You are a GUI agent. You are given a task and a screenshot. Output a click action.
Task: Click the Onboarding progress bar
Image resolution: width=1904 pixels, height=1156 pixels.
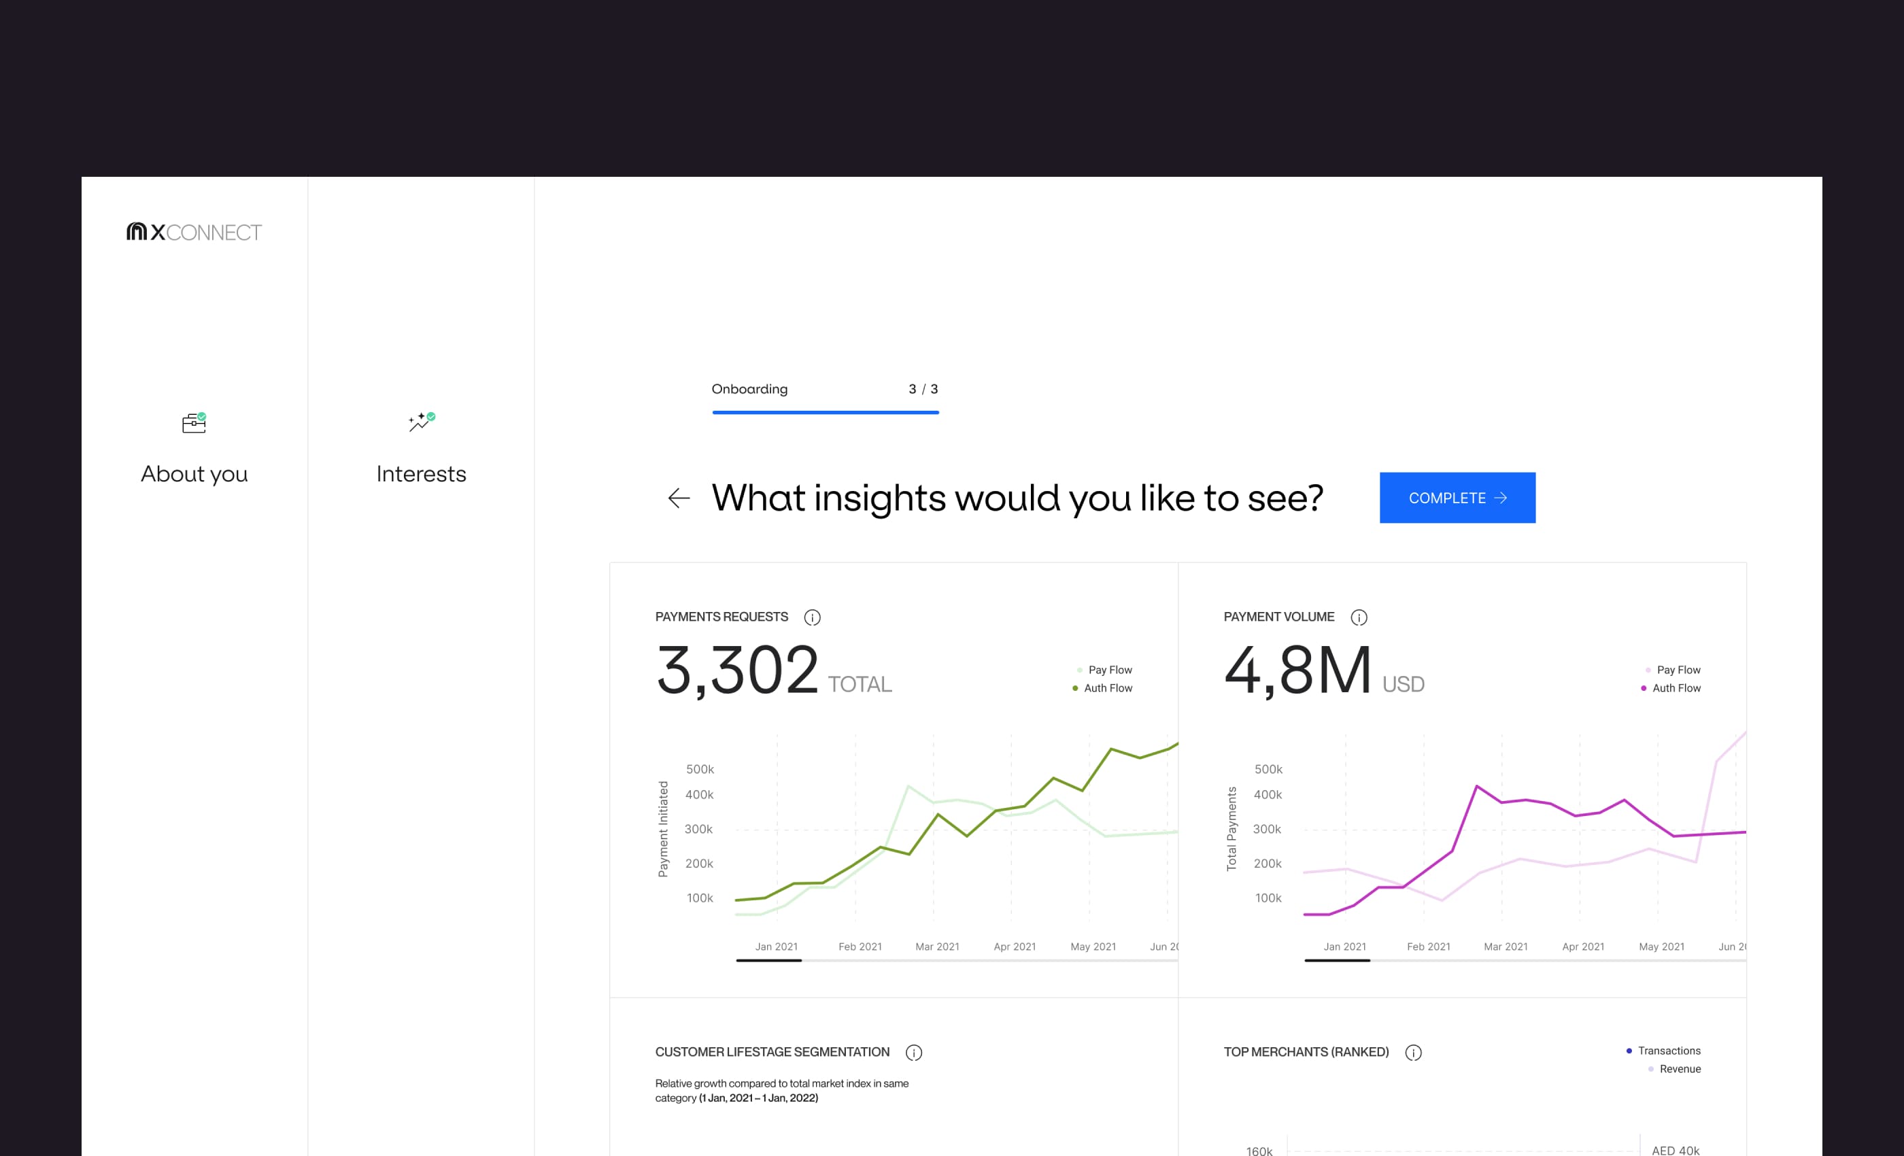pos(826,413)
